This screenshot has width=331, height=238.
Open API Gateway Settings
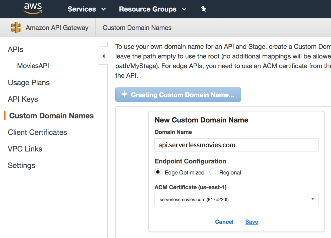tap(22, 166)
